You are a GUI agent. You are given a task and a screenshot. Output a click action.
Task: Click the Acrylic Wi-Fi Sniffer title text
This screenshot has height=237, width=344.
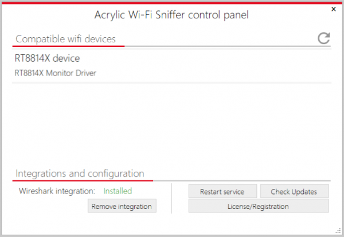pyautogui.click(x=171, y=15)
